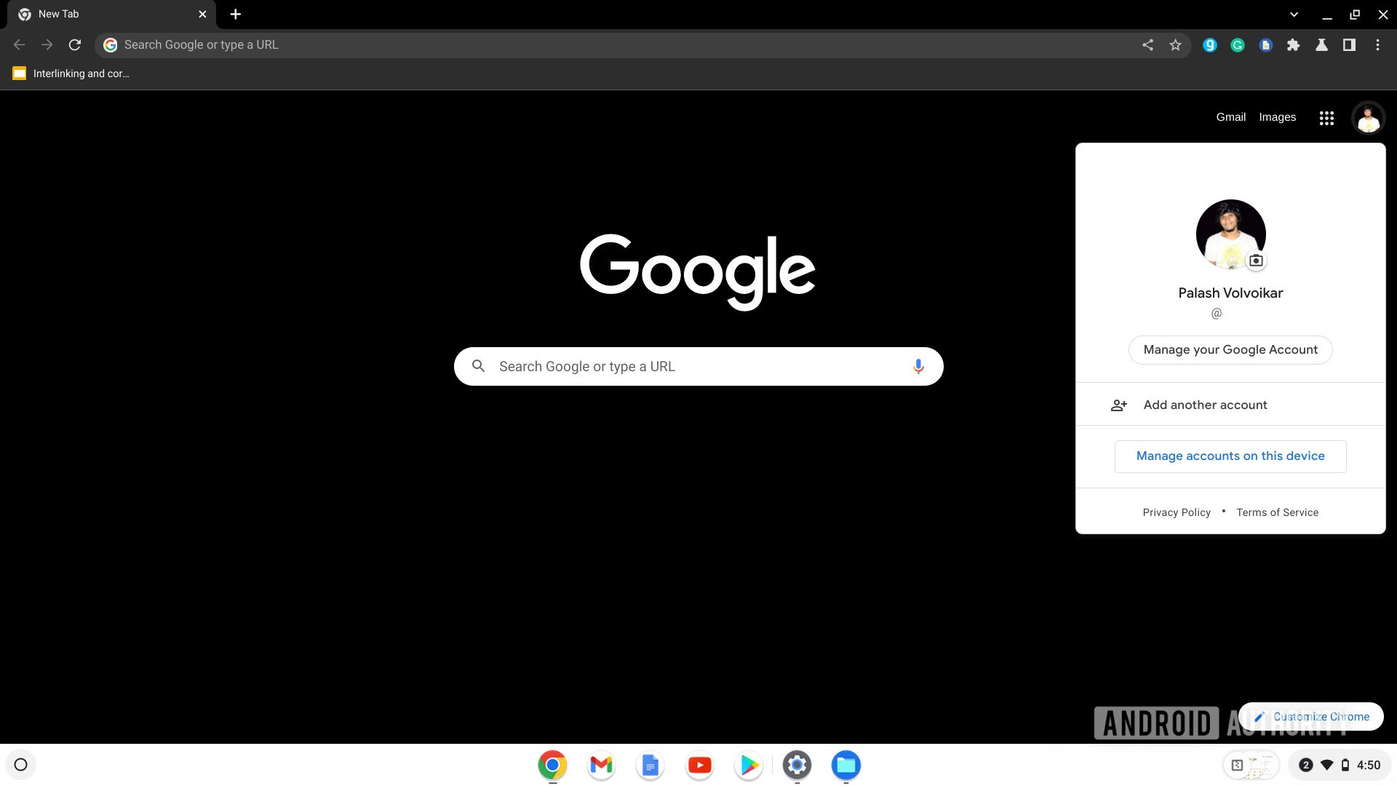Select Add another account

pos(1205,405)
